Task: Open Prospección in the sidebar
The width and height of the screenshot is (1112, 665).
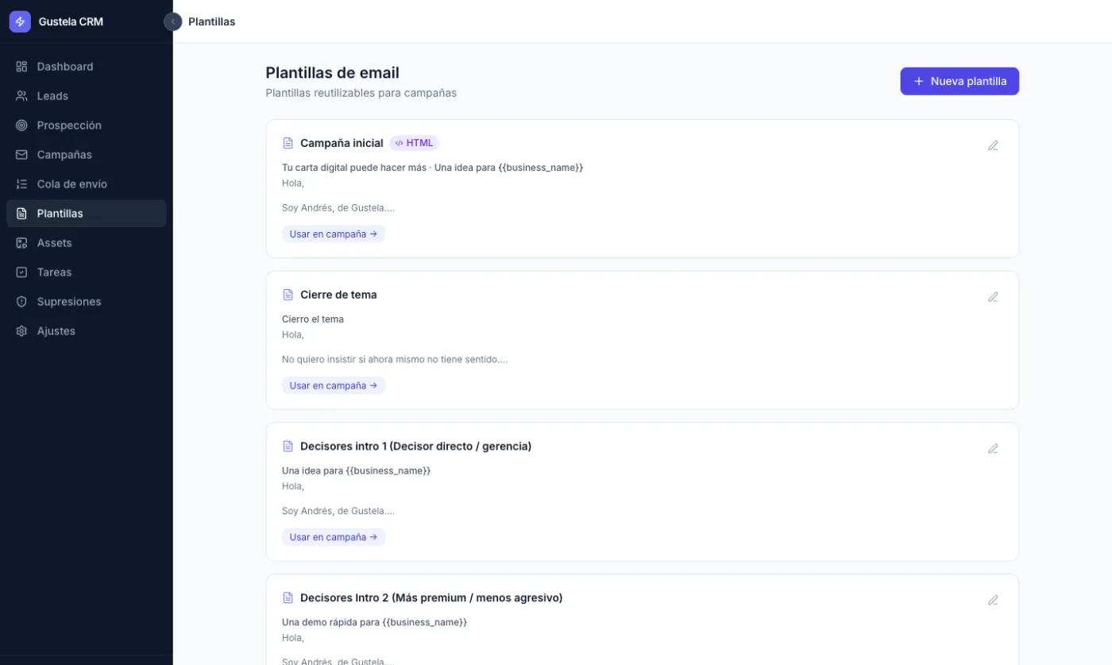Action: [x=87, y=126]
